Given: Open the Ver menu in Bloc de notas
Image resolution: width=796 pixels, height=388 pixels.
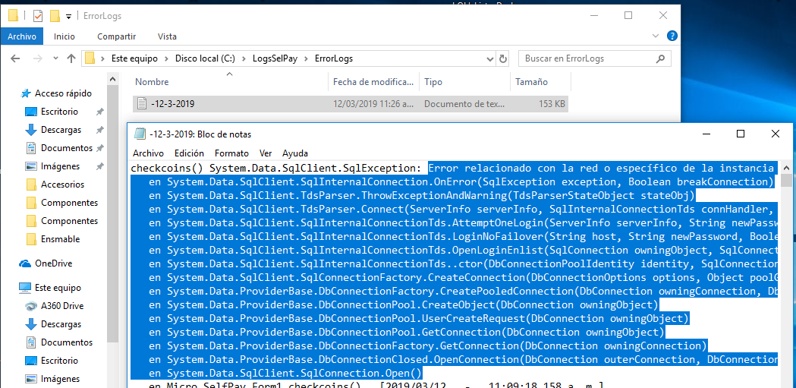Looking at the screenshot, I should coord(266,153).
